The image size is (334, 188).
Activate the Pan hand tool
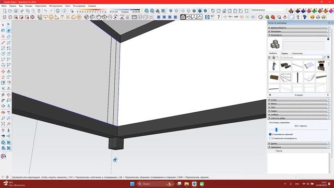coord(9,112)
